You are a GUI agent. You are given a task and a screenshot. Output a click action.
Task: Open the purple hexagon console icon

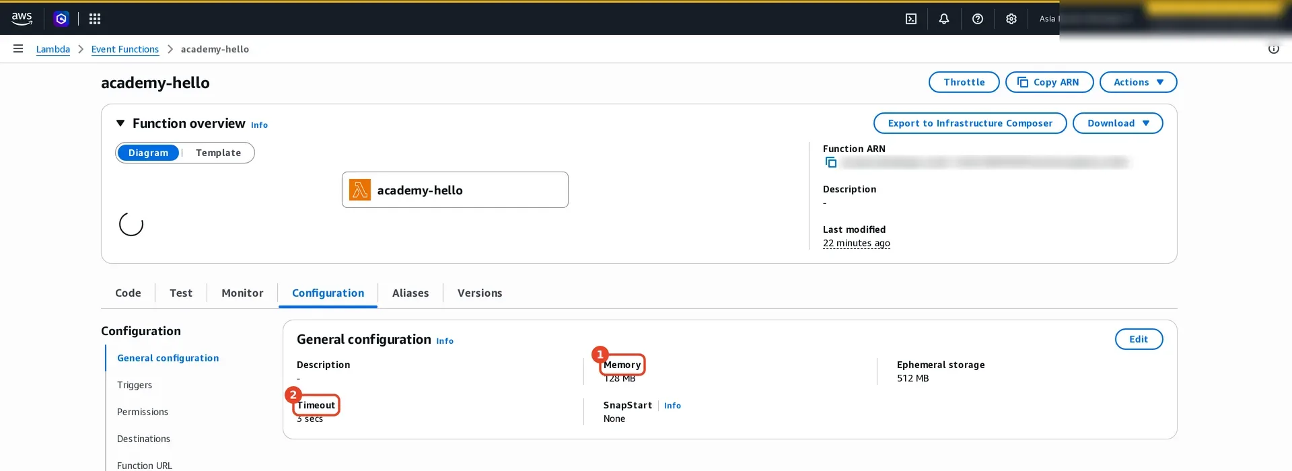[61, 19]
